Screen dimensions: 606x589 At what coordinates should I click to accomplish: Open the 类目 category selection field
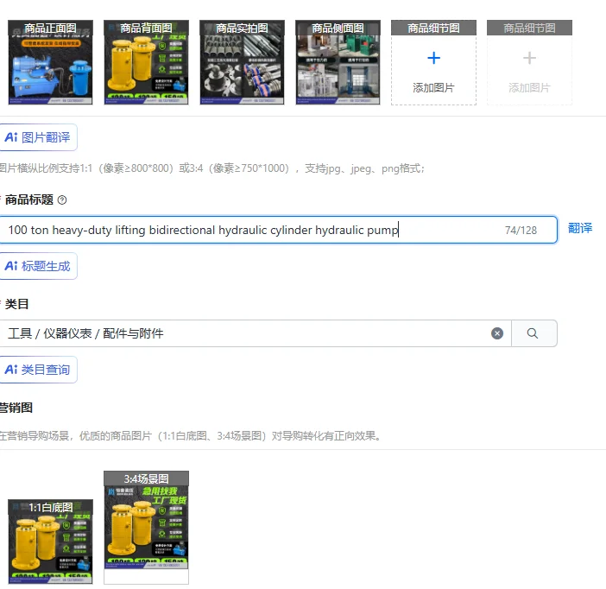255,333
